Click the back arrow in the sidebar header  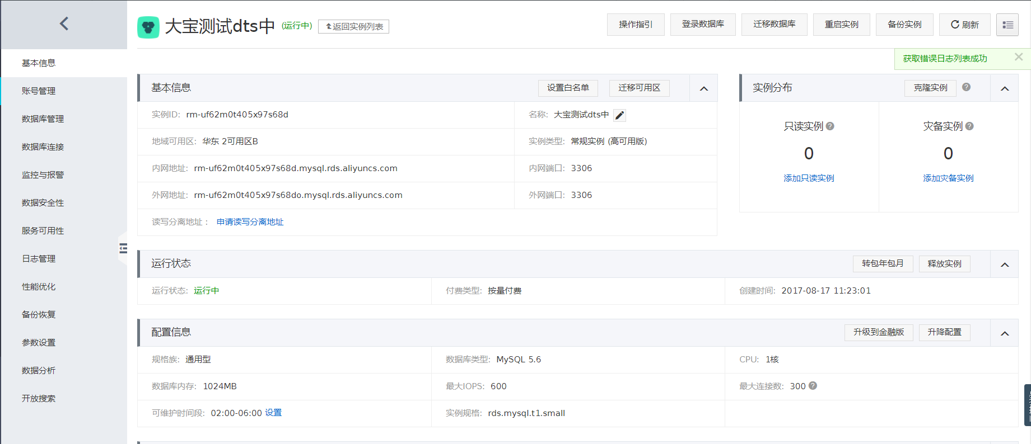click(64, 23)
